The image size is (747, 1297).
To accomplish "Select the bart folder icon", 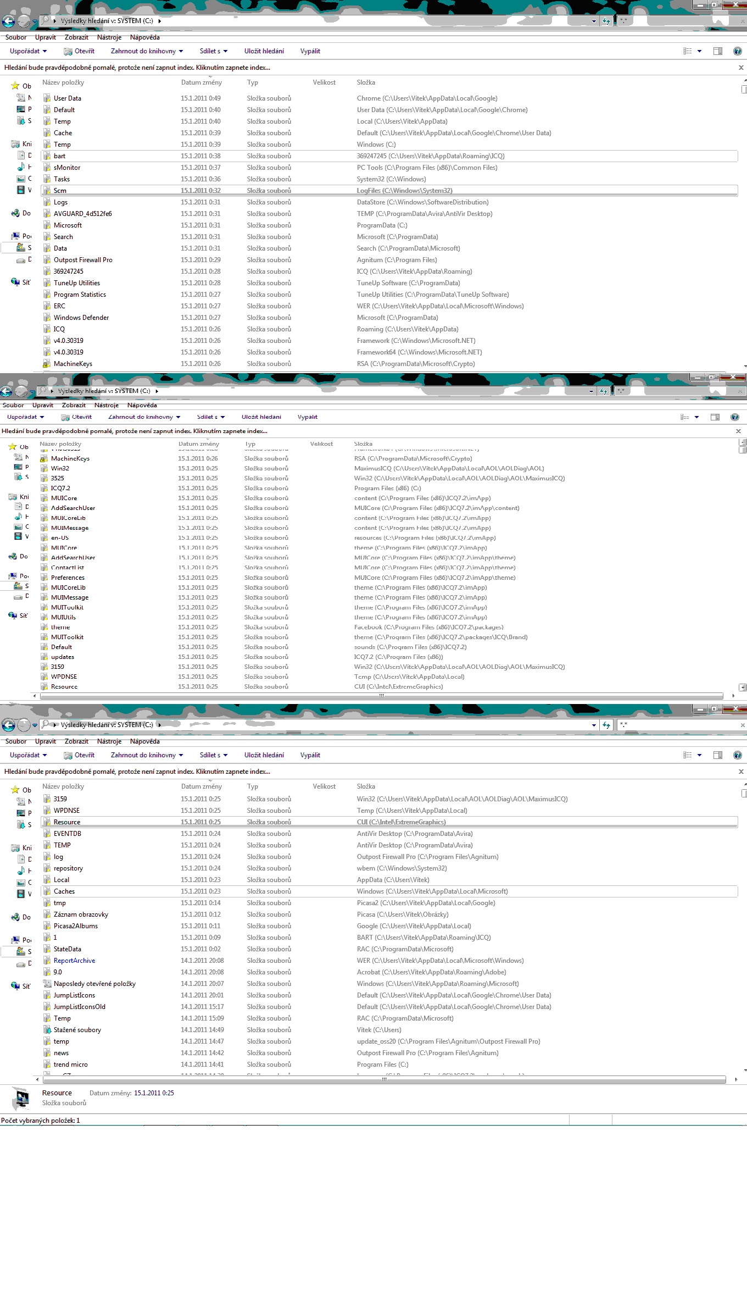I will [x=47, y=156].
